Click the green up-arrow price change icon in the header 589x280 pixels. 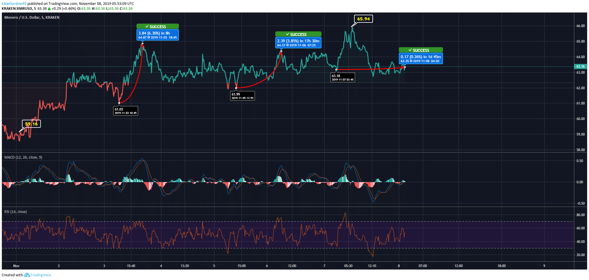tap(49, 9)
